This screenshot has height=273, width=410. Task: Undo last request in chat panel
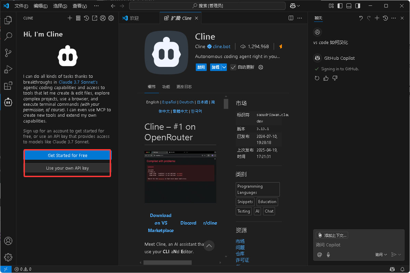[361, 18]
